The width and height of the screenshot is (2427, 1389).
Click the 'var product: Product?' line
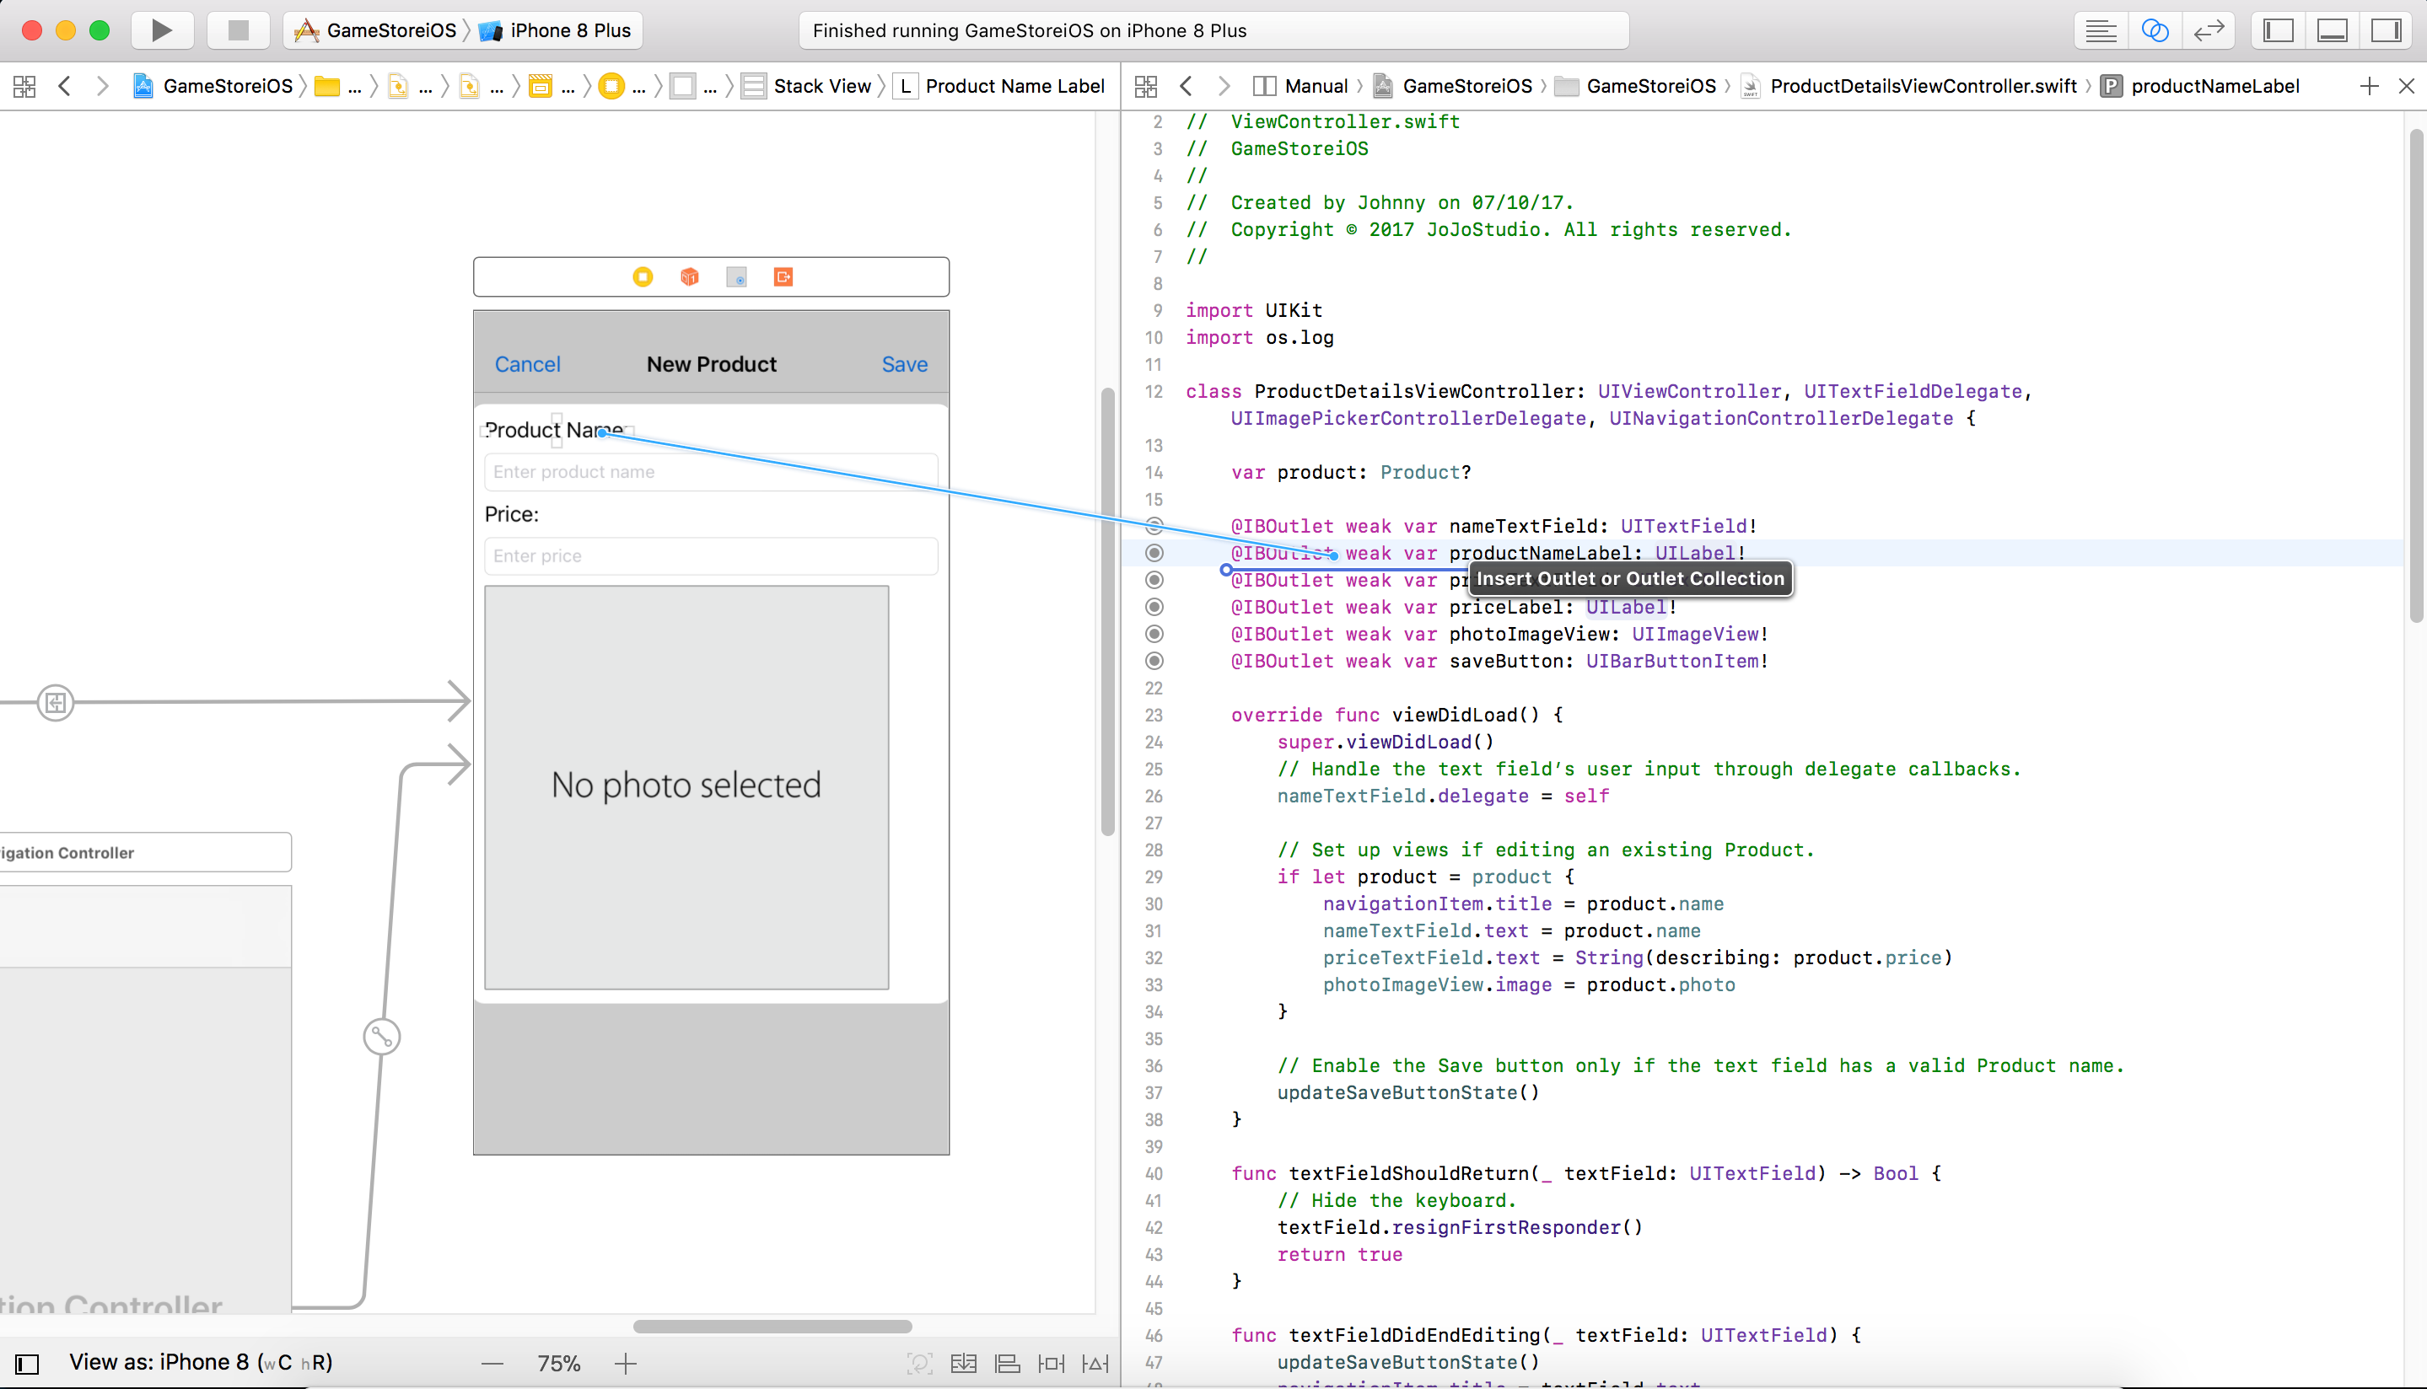pyautogui.click(x=1350, y=473)
